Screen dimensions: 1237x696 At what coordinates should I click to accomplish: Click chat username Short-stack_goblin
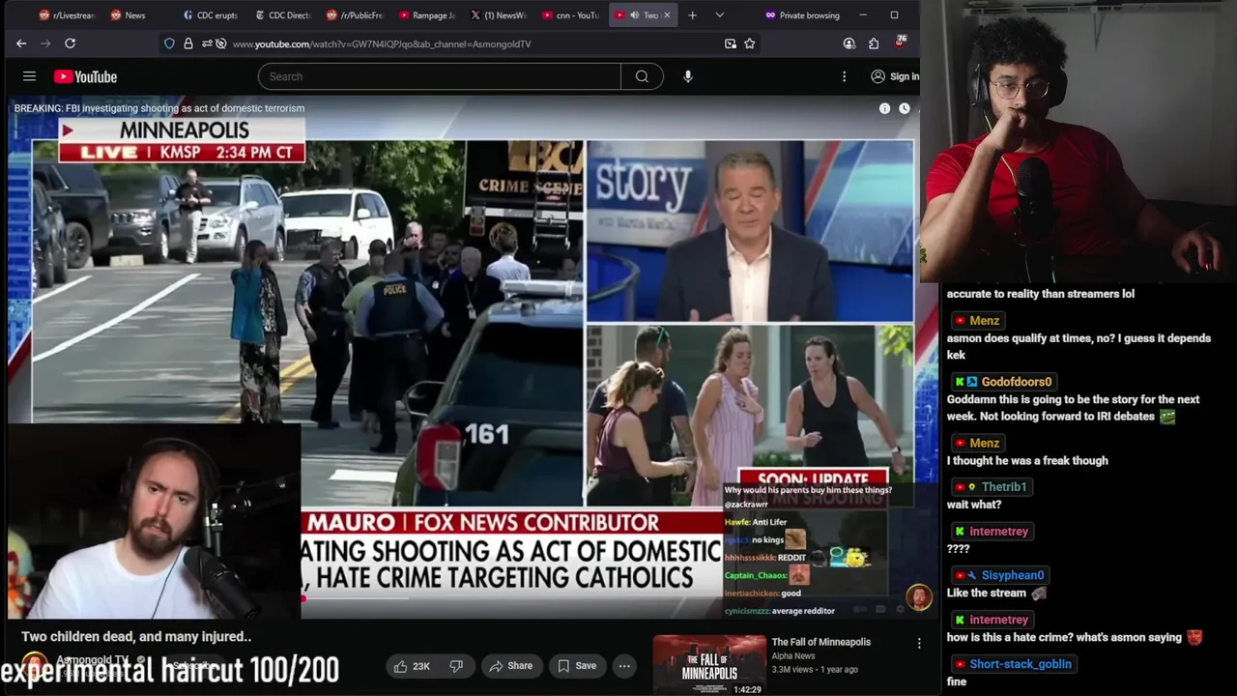tap(1021, 664)
